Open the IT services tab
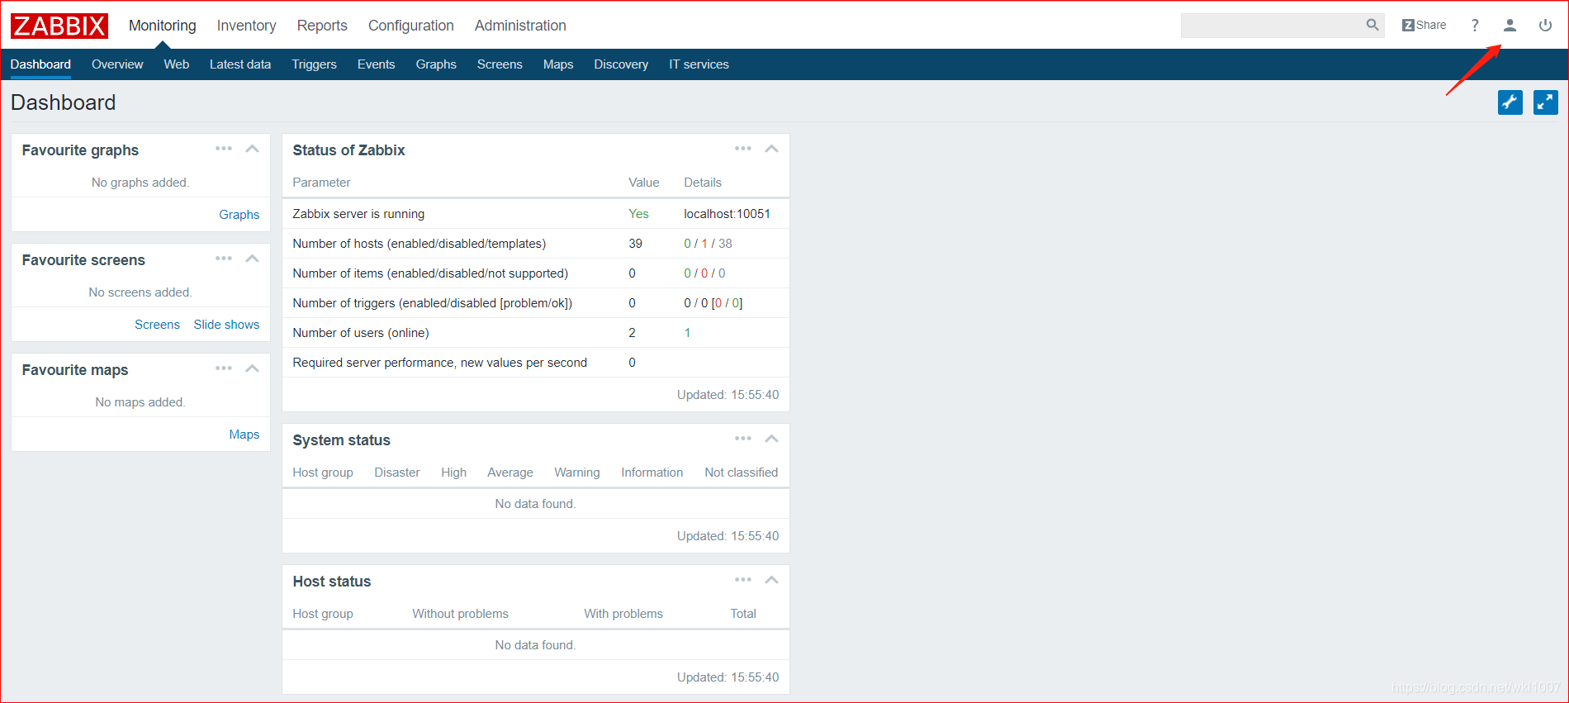Image resolution: width=1569 pixels, height=703 pixels. tap(699, 64)
